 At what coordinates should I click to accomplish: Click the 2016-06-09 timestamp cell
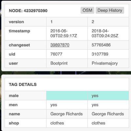click(67, 33)
